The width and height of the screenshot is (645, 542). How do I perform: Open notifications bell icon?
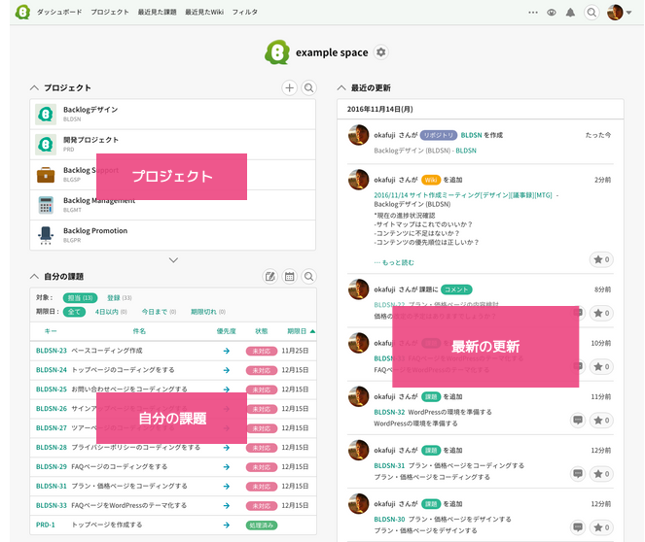tap(570, 13)
